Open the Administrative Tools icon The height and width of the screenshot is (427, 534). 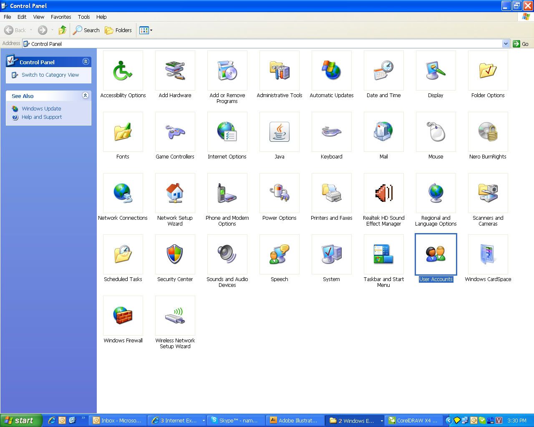click(x=280, y=70)
